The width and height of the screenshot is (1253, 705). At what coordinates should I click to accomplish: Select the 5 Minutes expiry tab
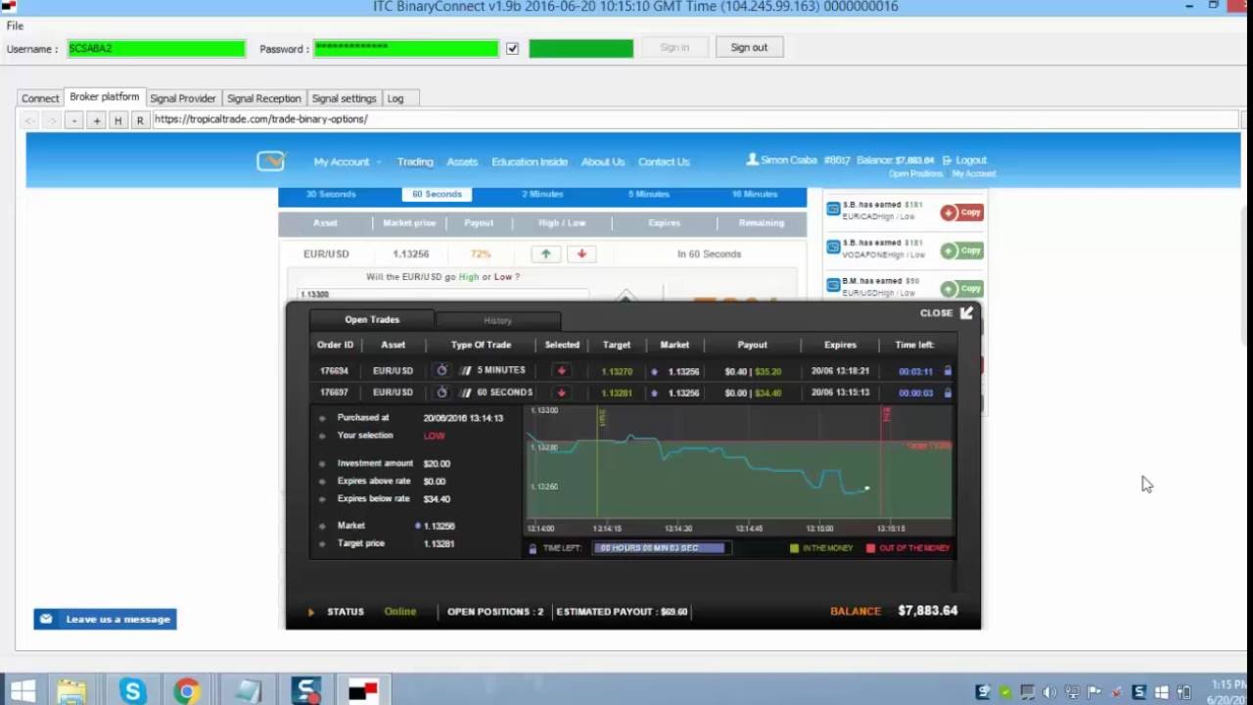click(x=648, y=194)
